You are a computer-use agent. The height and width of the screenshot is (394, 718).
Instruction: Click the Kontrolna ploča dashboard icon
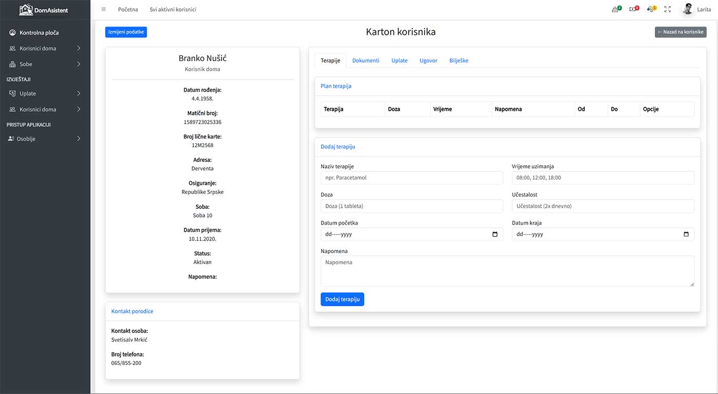(x=12, y=32)
